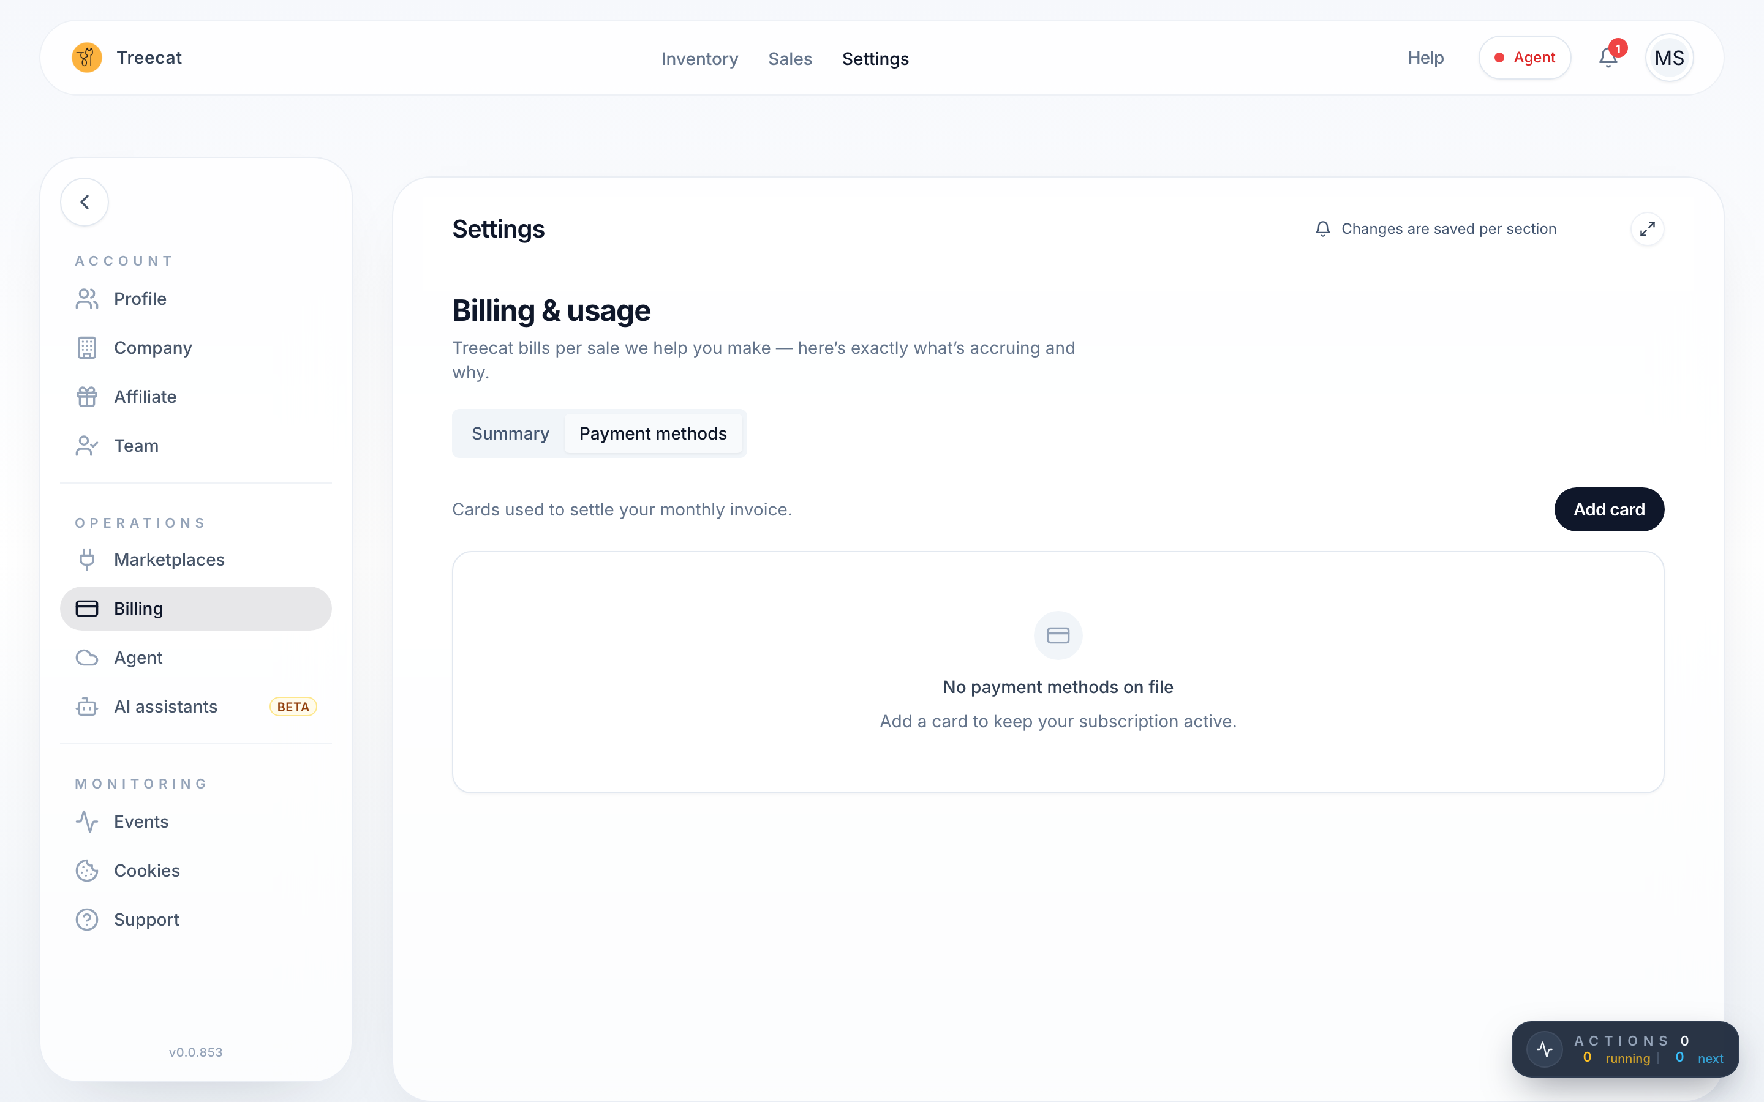Screen dimensions: 1764x1102
Task: Open the Help link
Action: [1425, 58]
